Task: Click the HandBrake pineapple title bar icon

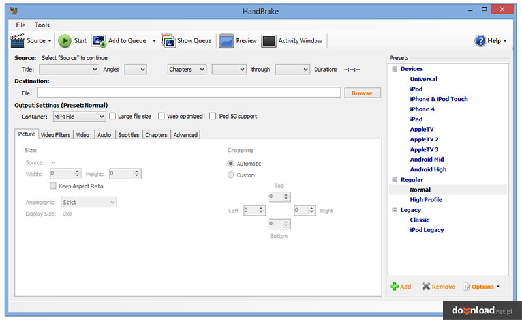Action: (14, 11)
